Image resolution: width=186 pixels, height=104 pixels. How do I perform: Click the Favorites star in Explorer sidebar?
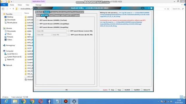4,14
